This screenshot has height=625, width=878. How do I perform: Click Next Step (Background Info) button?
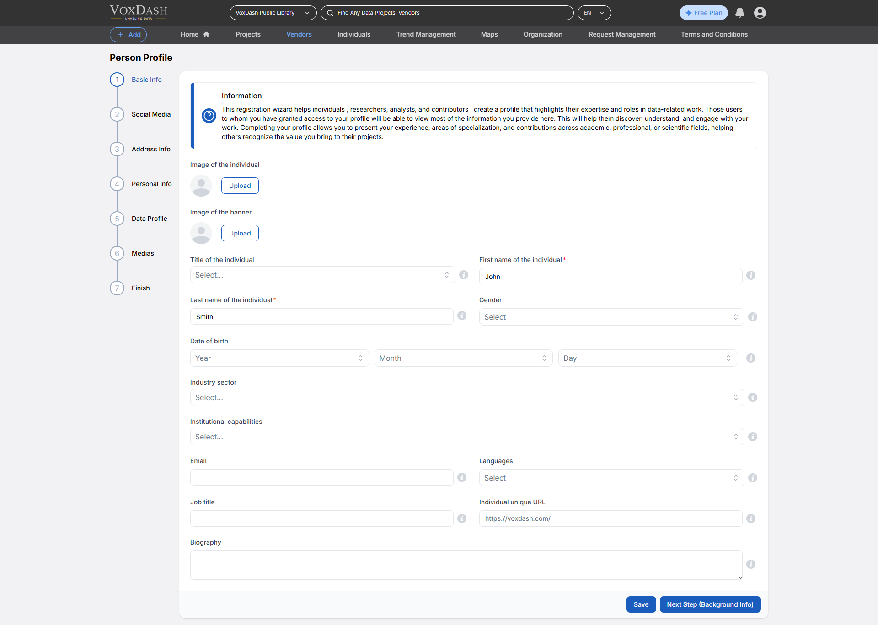(710, 604)
